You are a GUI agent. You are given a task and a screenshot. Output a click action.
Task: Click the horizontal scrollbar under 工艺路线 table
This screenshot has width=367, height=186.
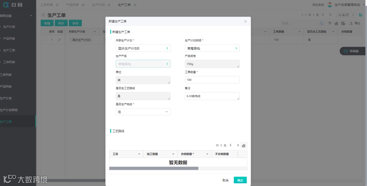pyautogui.click(x=154, y=168)
